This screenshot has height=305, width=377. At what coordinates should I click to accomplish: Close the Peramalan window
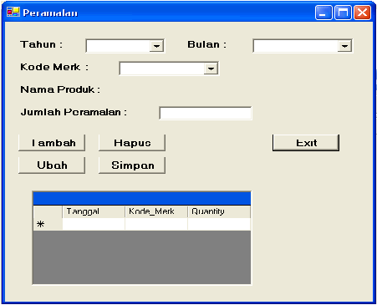tap(362, 13)
